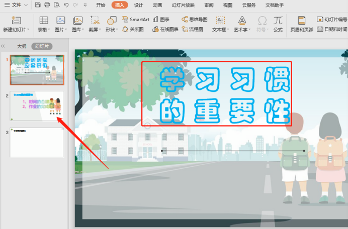The height and width of the screenshot is (229, 348).
Task: Redo the last action
Action: [x=75, y=5]
